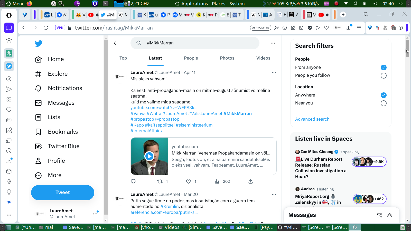411x231 pixels.
Task: Switch to the People results tab
Action: [191, 58]
